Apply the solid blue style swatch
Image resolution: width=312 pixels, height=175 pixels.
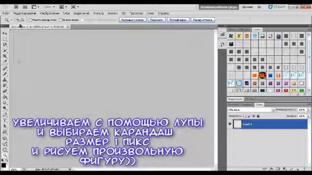pyautogui.click(x=270, y=75)
